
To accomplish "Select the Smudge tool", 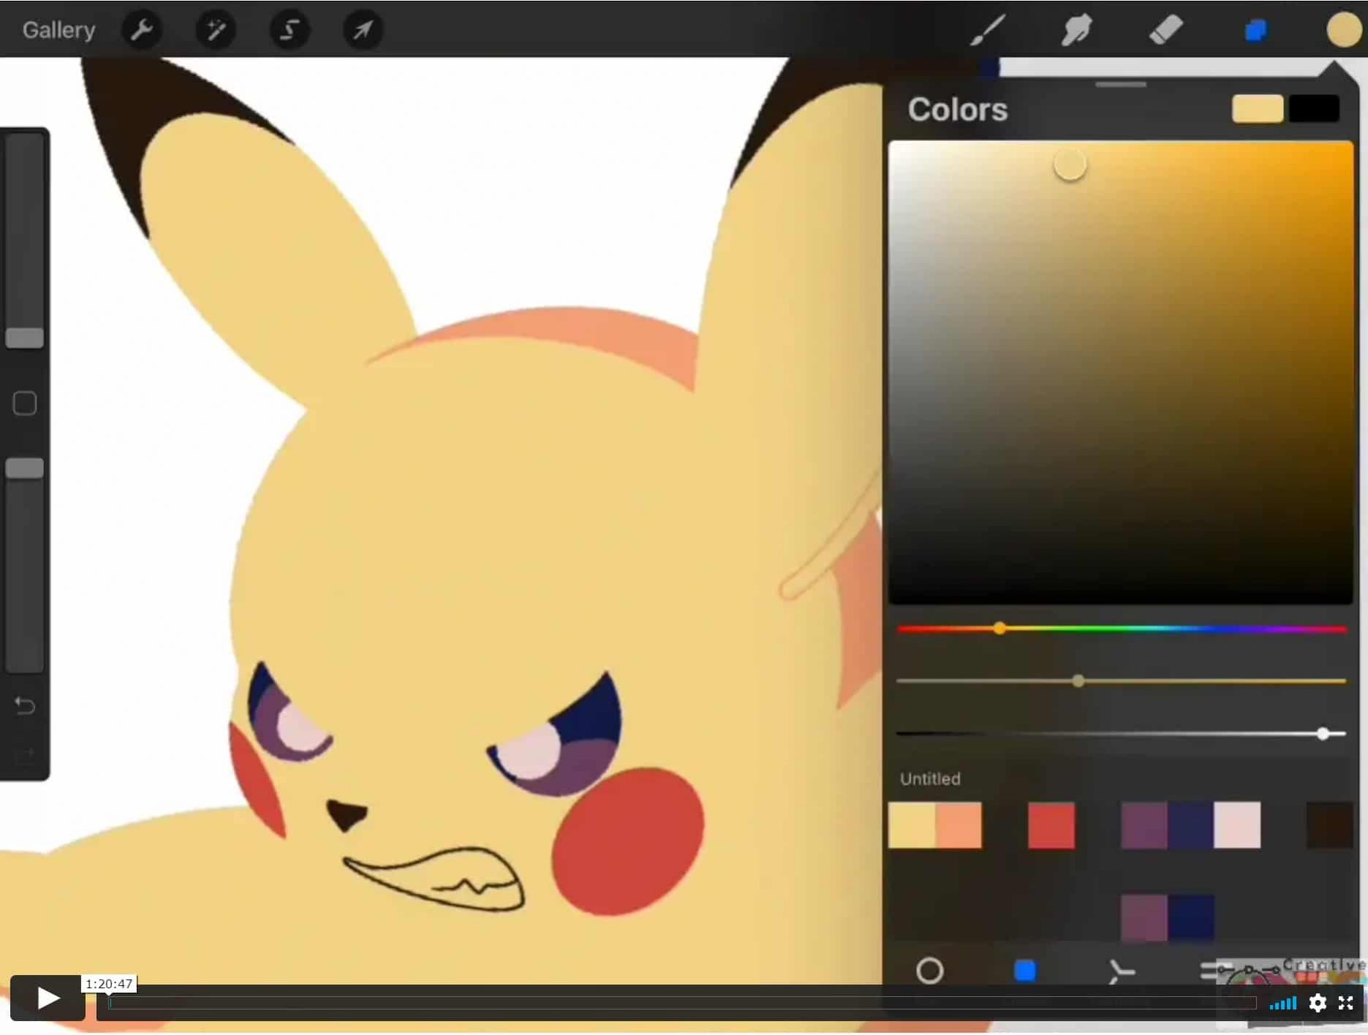I will 1076,30.
